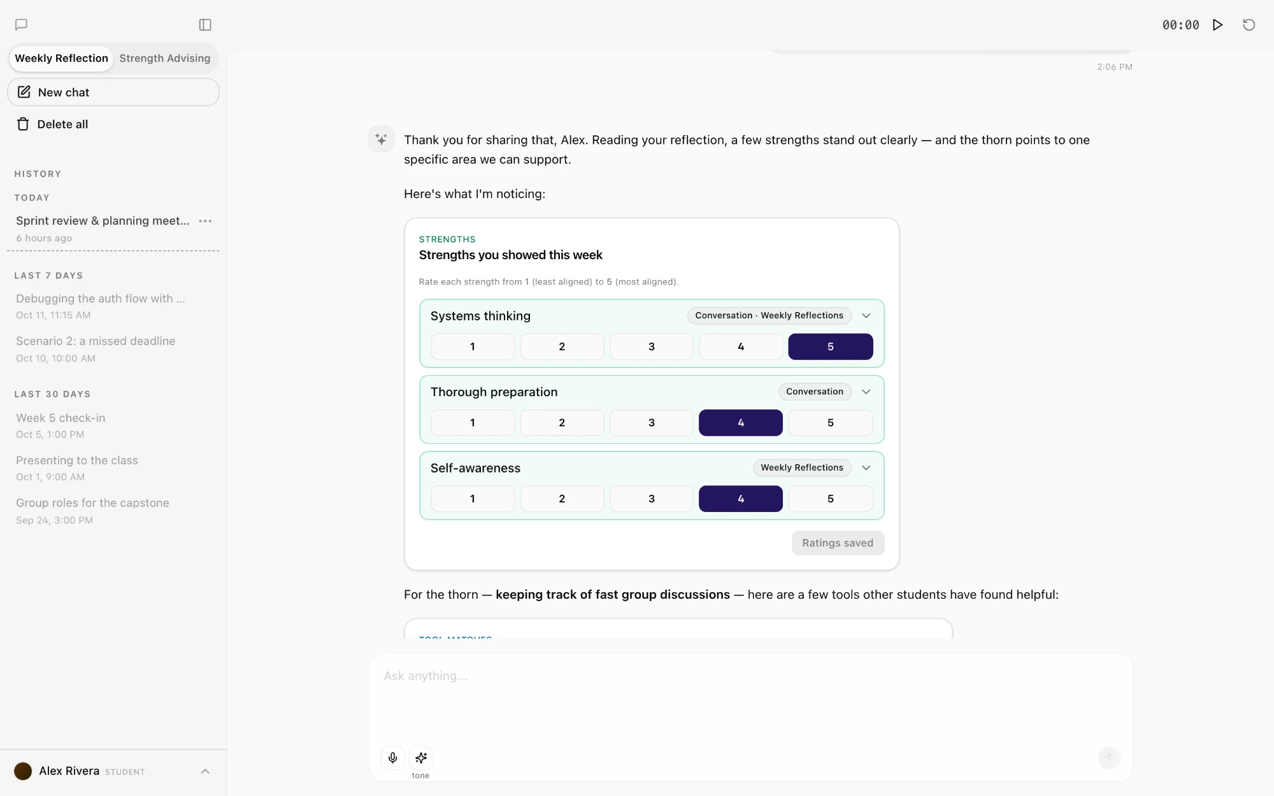Open options for Sprint review chat
This screenshot has width=1274, height=796.
point(205,221)
